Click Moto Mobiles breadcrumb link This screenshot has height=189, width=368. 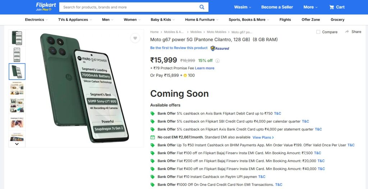point(216,32)
